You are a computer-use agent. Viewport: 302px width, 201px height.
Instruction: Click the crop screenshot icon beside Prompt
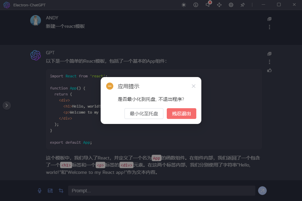61,191
